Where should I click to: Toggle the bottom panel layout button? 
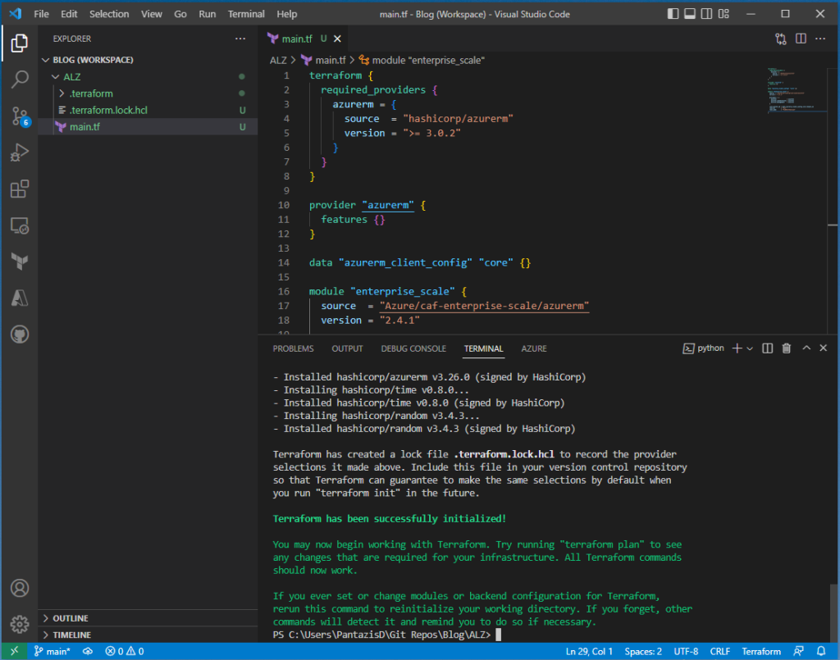(691, 14)
